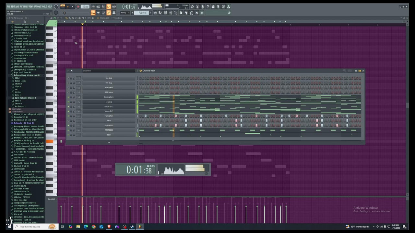
Task: Open Google Chrome from the taskbar
Action: point(93,227)
